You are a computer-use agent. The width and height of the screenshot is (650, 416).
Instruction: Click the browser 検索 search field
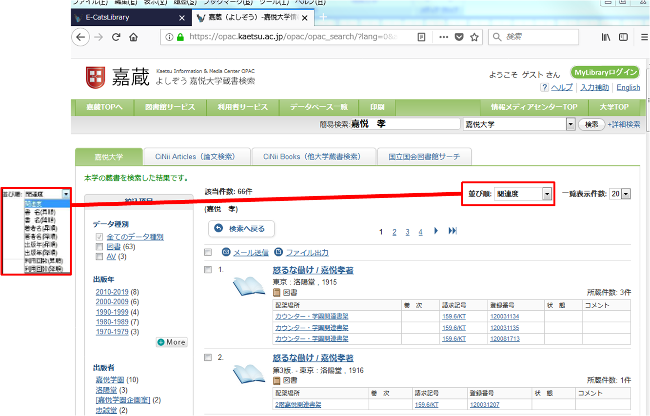tap(533, 37)
